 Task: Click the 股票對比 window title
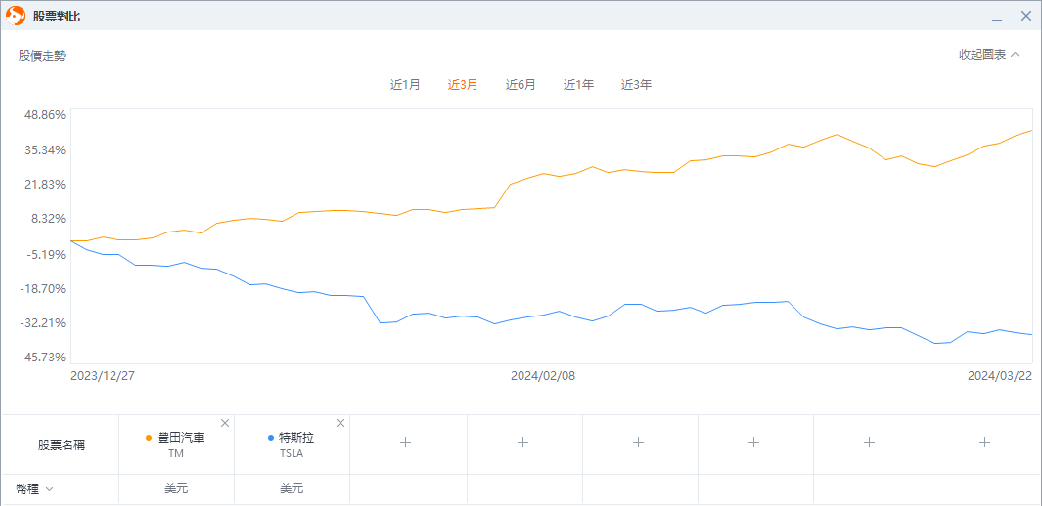57,16
